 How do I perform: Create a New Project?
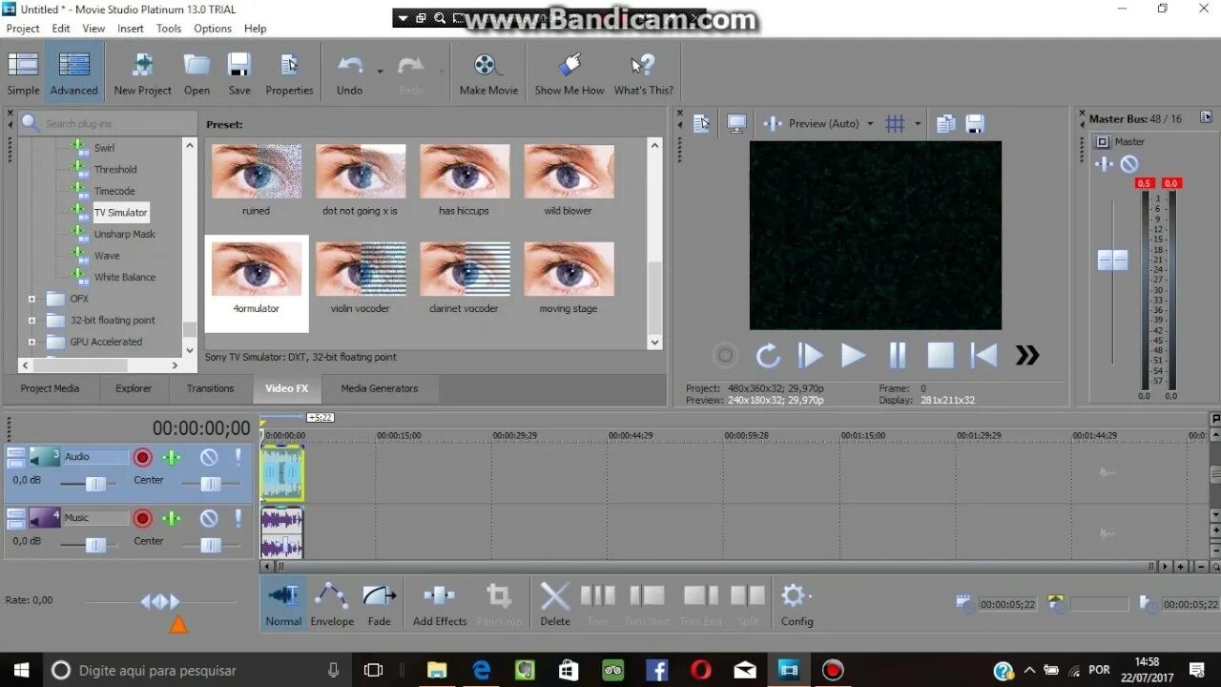point(142,73)
